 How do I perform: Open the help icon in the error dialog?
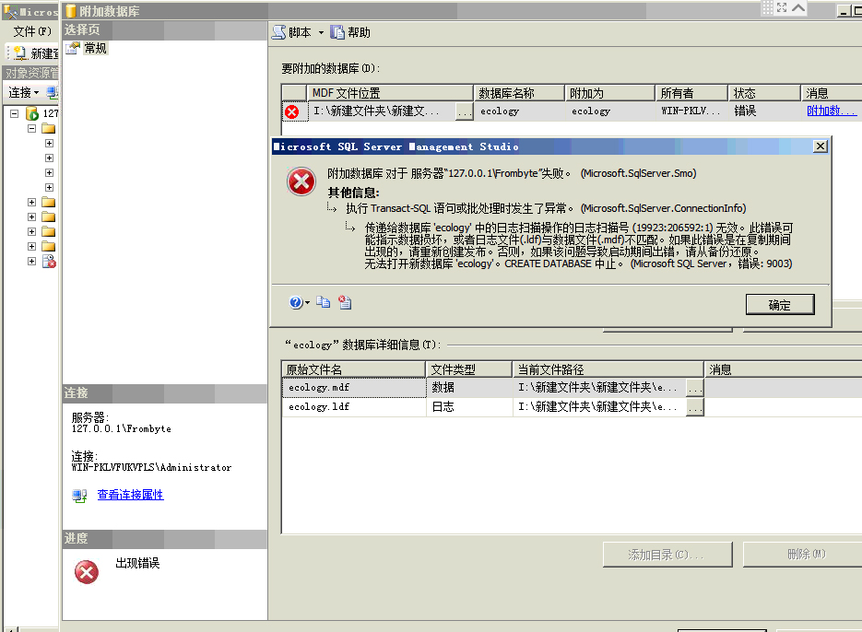(x=296, y=302)
